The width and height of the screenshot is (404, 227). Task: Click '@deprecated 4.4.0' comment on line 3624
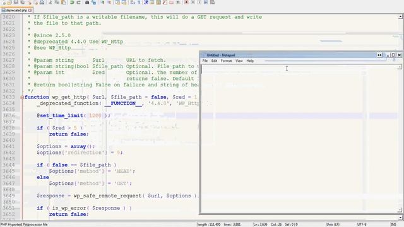click(x=60, y=42)
